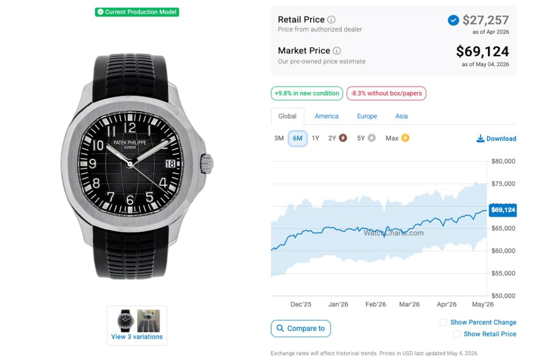Screen dimensions: 546x361
Task: Open the View 3 variations link
Action: [x=137, y=337]
